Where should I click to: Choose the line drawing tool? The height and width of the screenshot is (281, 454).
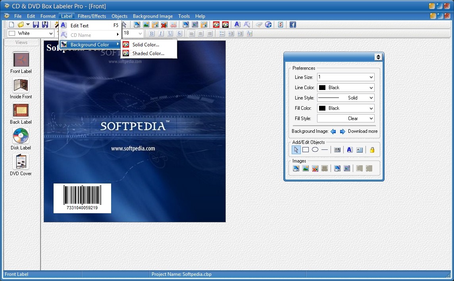[325, 150]
